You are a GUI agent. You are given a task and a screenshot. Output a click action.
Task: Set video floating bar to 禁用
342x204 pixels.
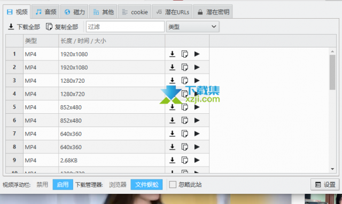pos(42,185)
